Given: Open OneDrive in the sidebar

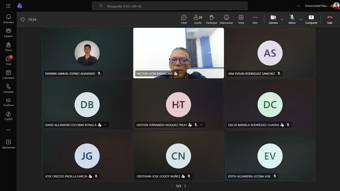Looking at the screenshot, I should pos(8,102).
